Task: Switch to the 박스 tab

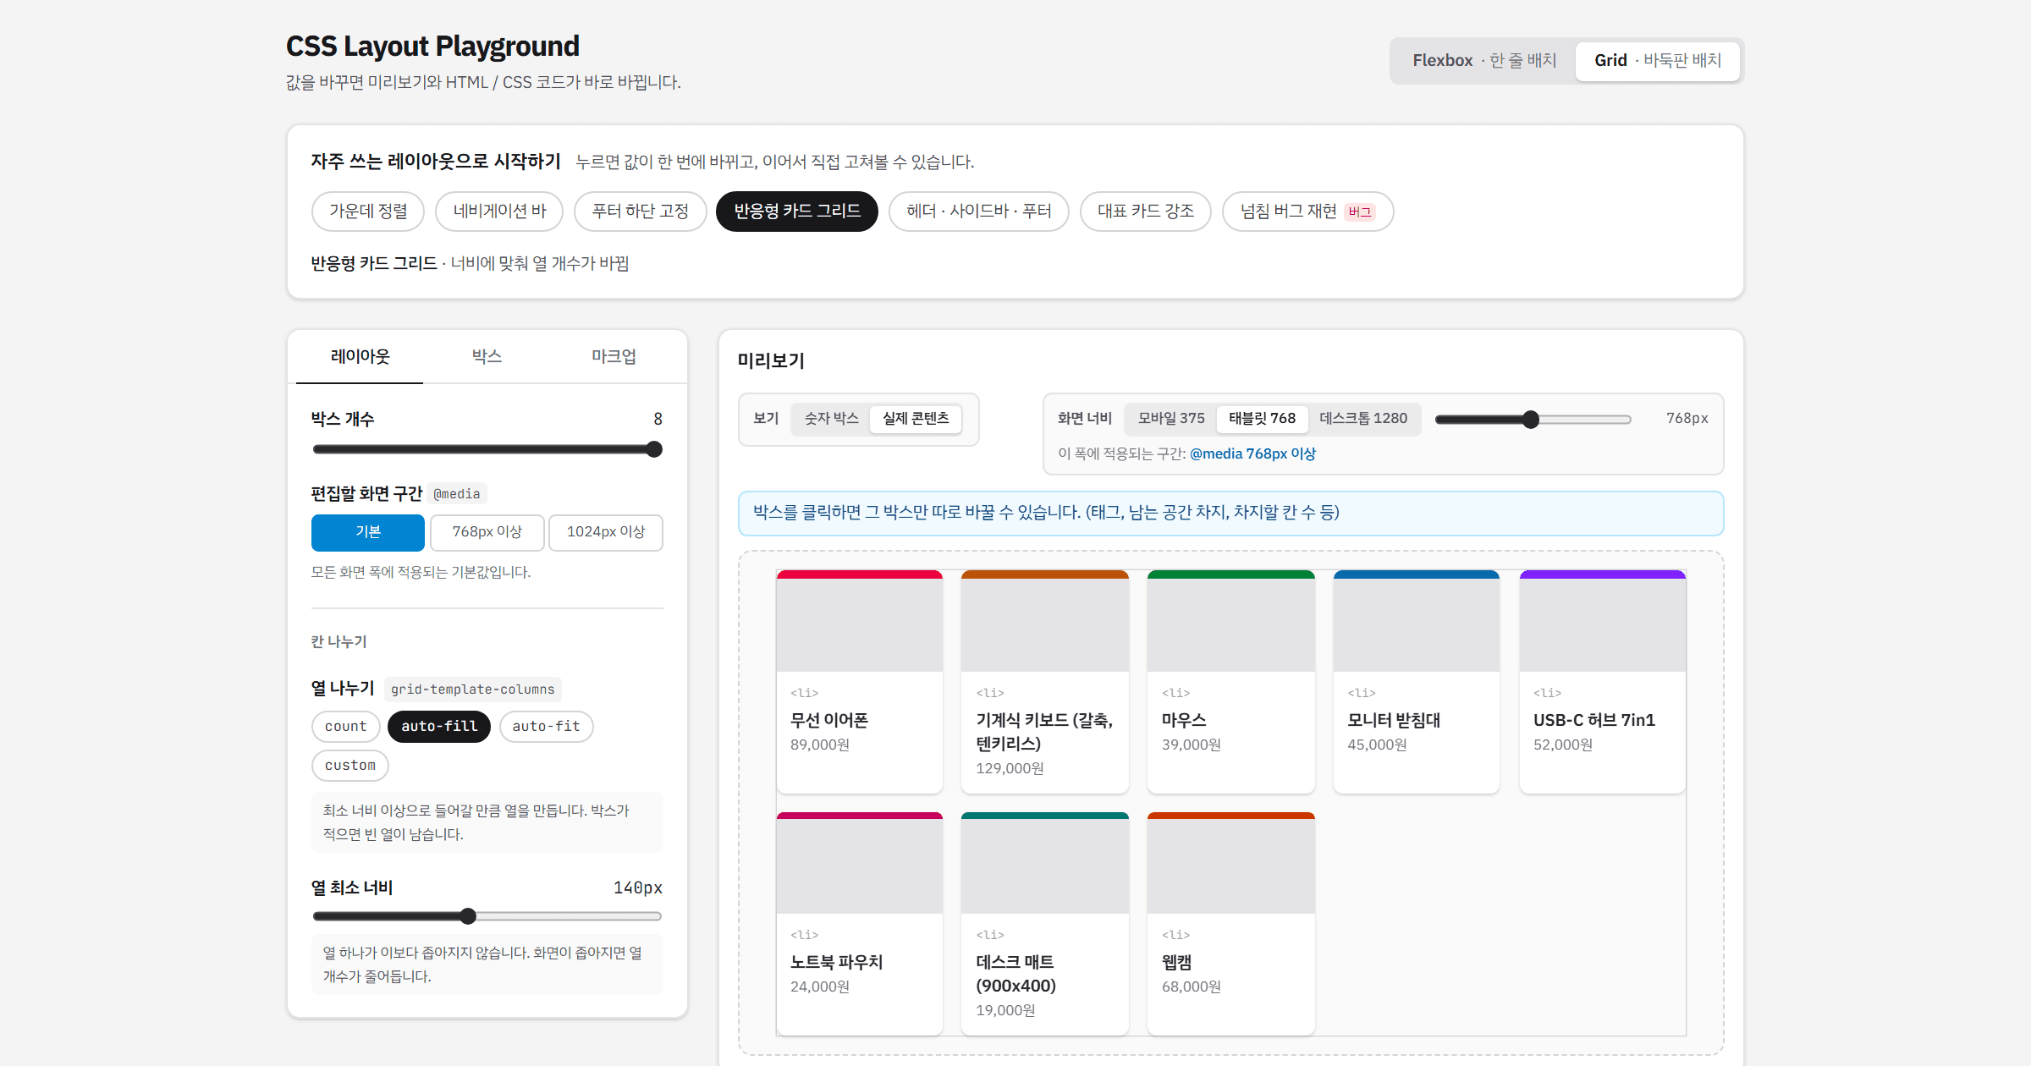Action: 487,357
